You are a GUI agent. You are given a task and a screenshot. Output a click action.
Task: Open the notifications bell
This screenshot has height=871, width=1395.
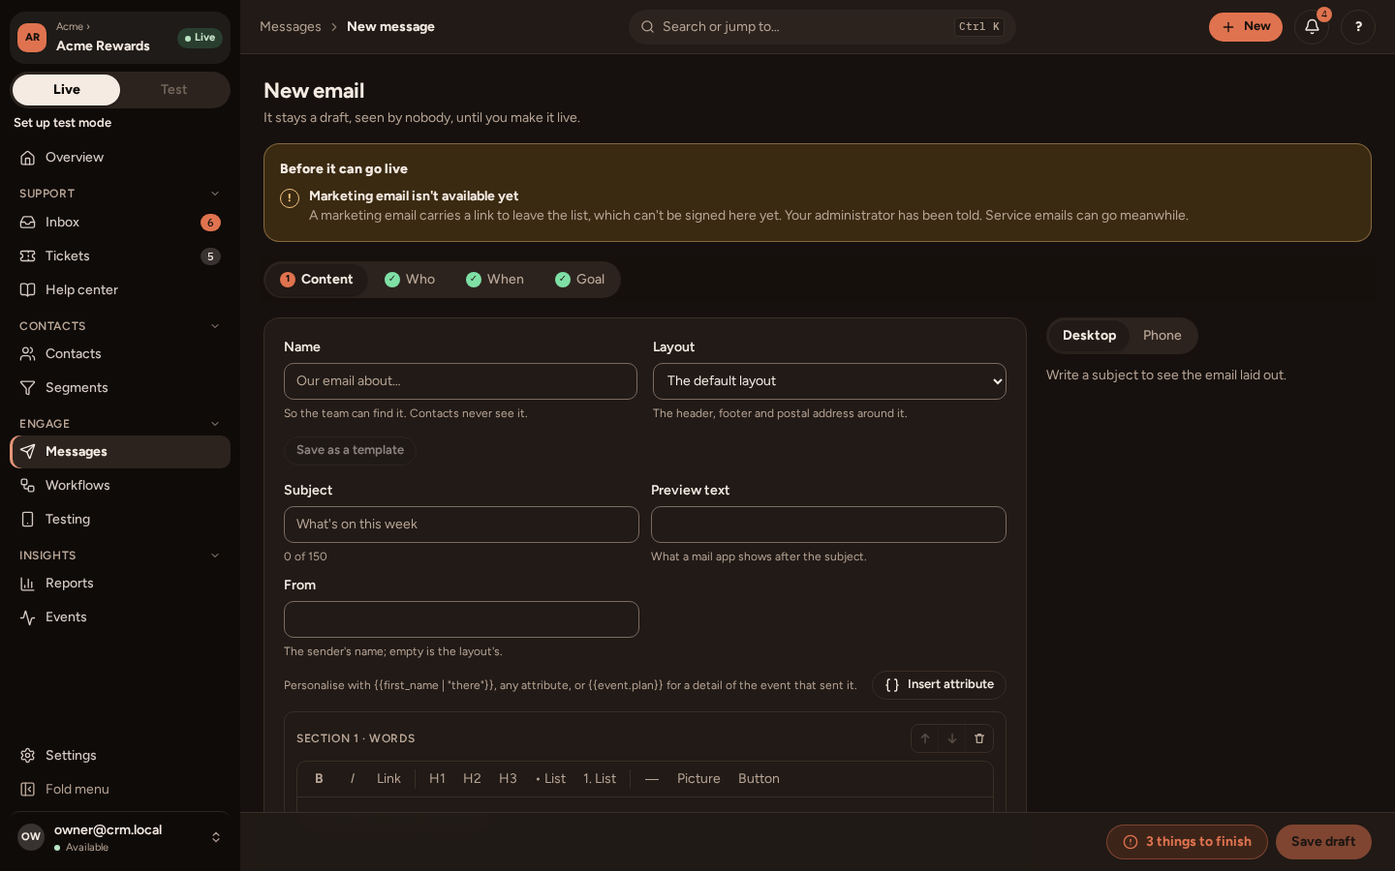[1312, 27]
